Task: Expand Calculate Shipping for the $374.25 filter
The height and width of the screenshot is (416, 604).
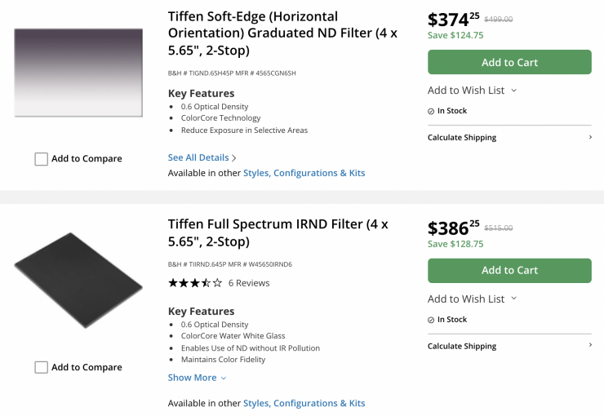Action: pos(509,138)
